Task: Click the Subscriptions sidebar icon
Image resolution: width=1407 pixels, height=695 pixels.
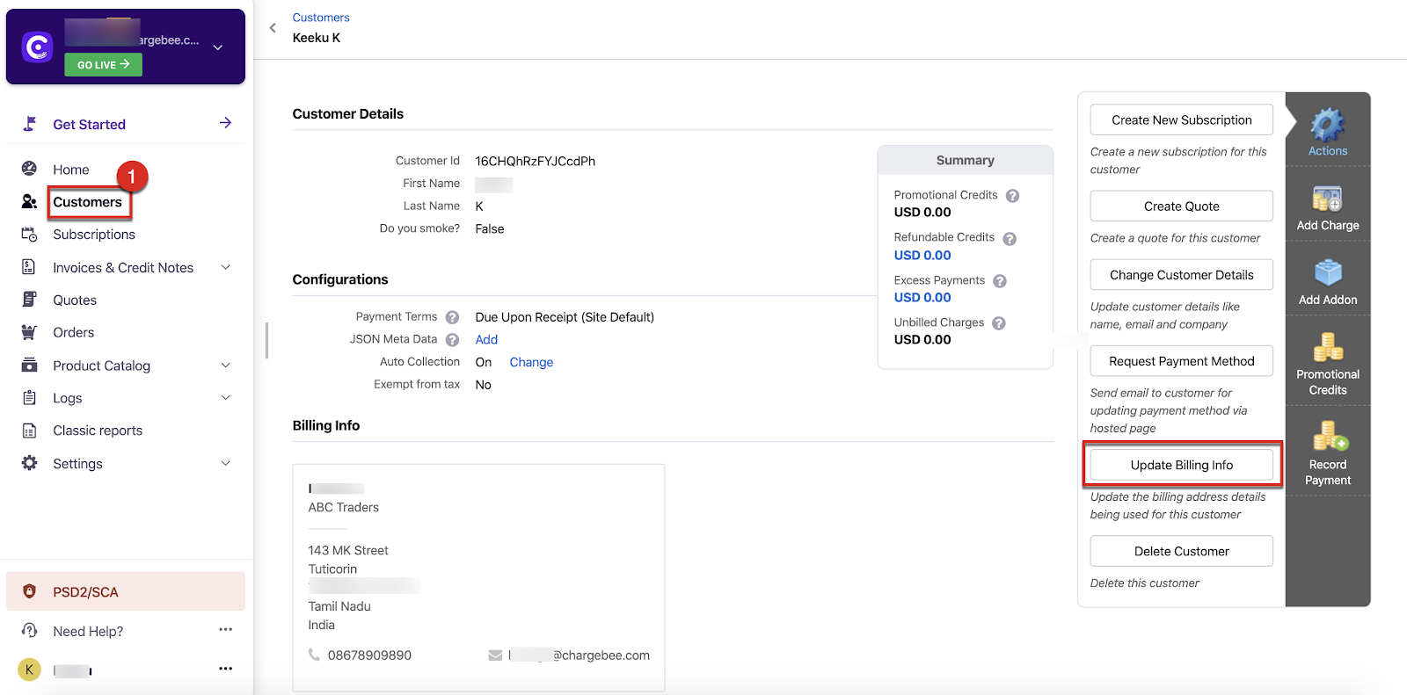Action: pyautogui.click(x=29, y=235)
